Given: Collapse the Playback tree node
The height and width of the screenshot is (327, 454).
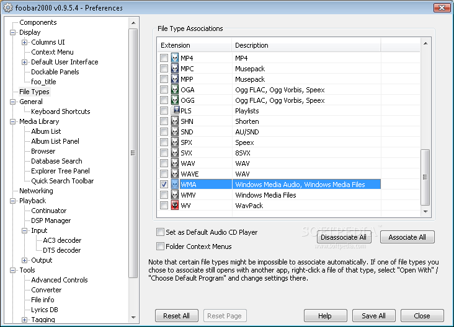Looking at the screenshot, I should coord(12,201).
